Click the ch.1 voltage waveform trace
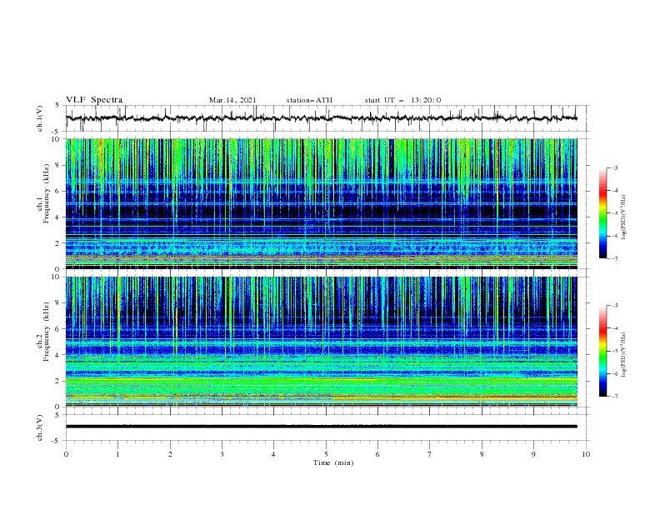The width and height of the screenshot is (660, 510). click(321, 118)
